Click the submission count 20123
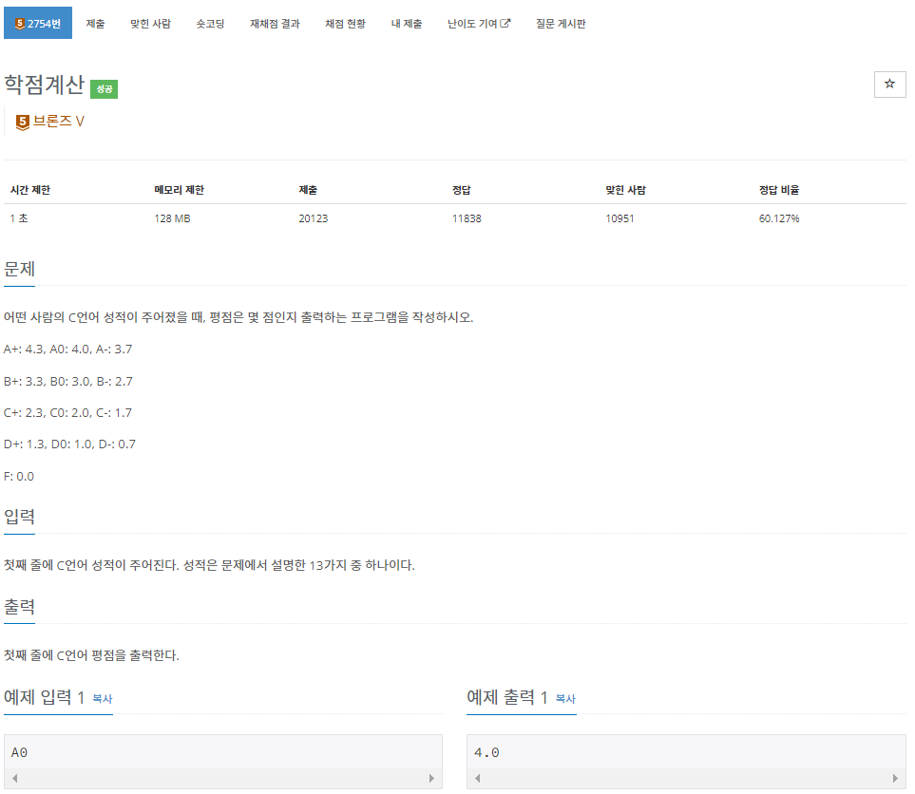Viewport: 915px width, 794px height. [314, 218]
